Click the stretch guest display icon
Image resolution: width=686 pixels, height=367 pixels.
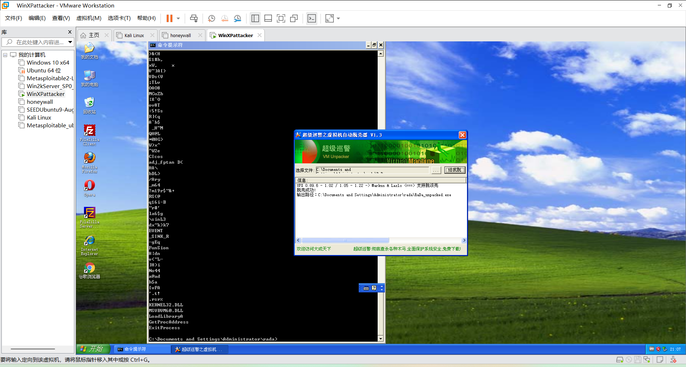coord(329,18)
